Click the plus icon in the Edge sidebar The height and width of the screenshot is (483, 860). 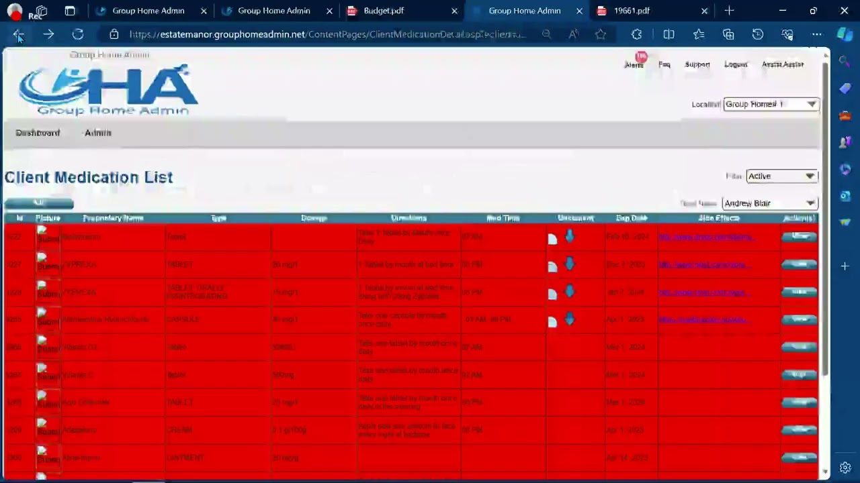click(845, 266)
